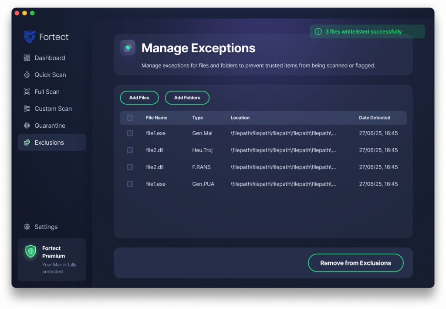The image size is (446, 309).
Task: Select the Exclusions menu item
Action: point(52,143)
